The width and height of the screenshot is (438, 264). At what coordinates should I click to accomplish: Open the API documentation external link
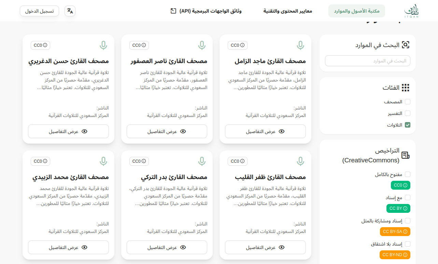pyautogui.click(x=206, y=11)
